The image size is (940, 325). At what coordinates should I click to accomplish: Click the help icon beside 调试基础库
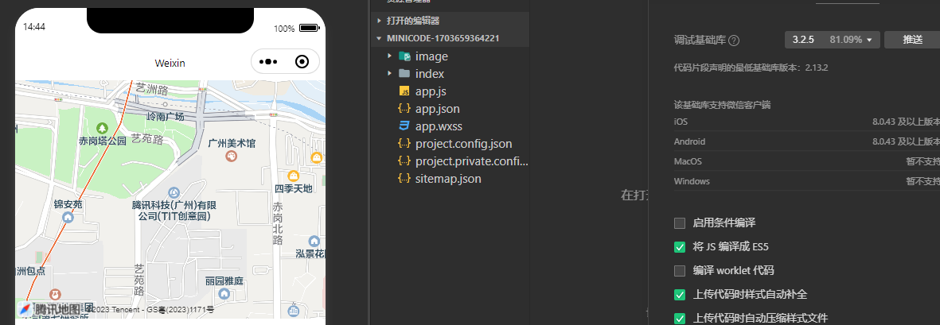[x=734, y=41]
